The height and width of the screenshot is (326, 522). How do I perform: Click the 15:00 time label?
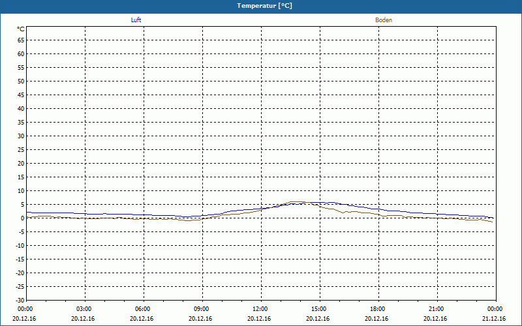coord(319,309)
